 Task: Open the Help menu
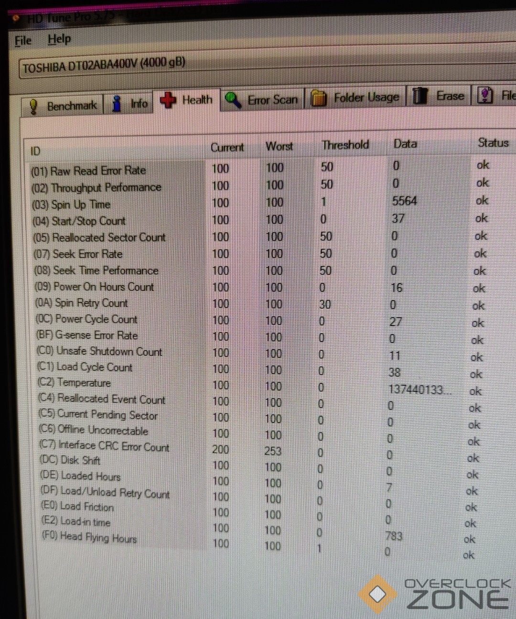(x=59, y=39)
